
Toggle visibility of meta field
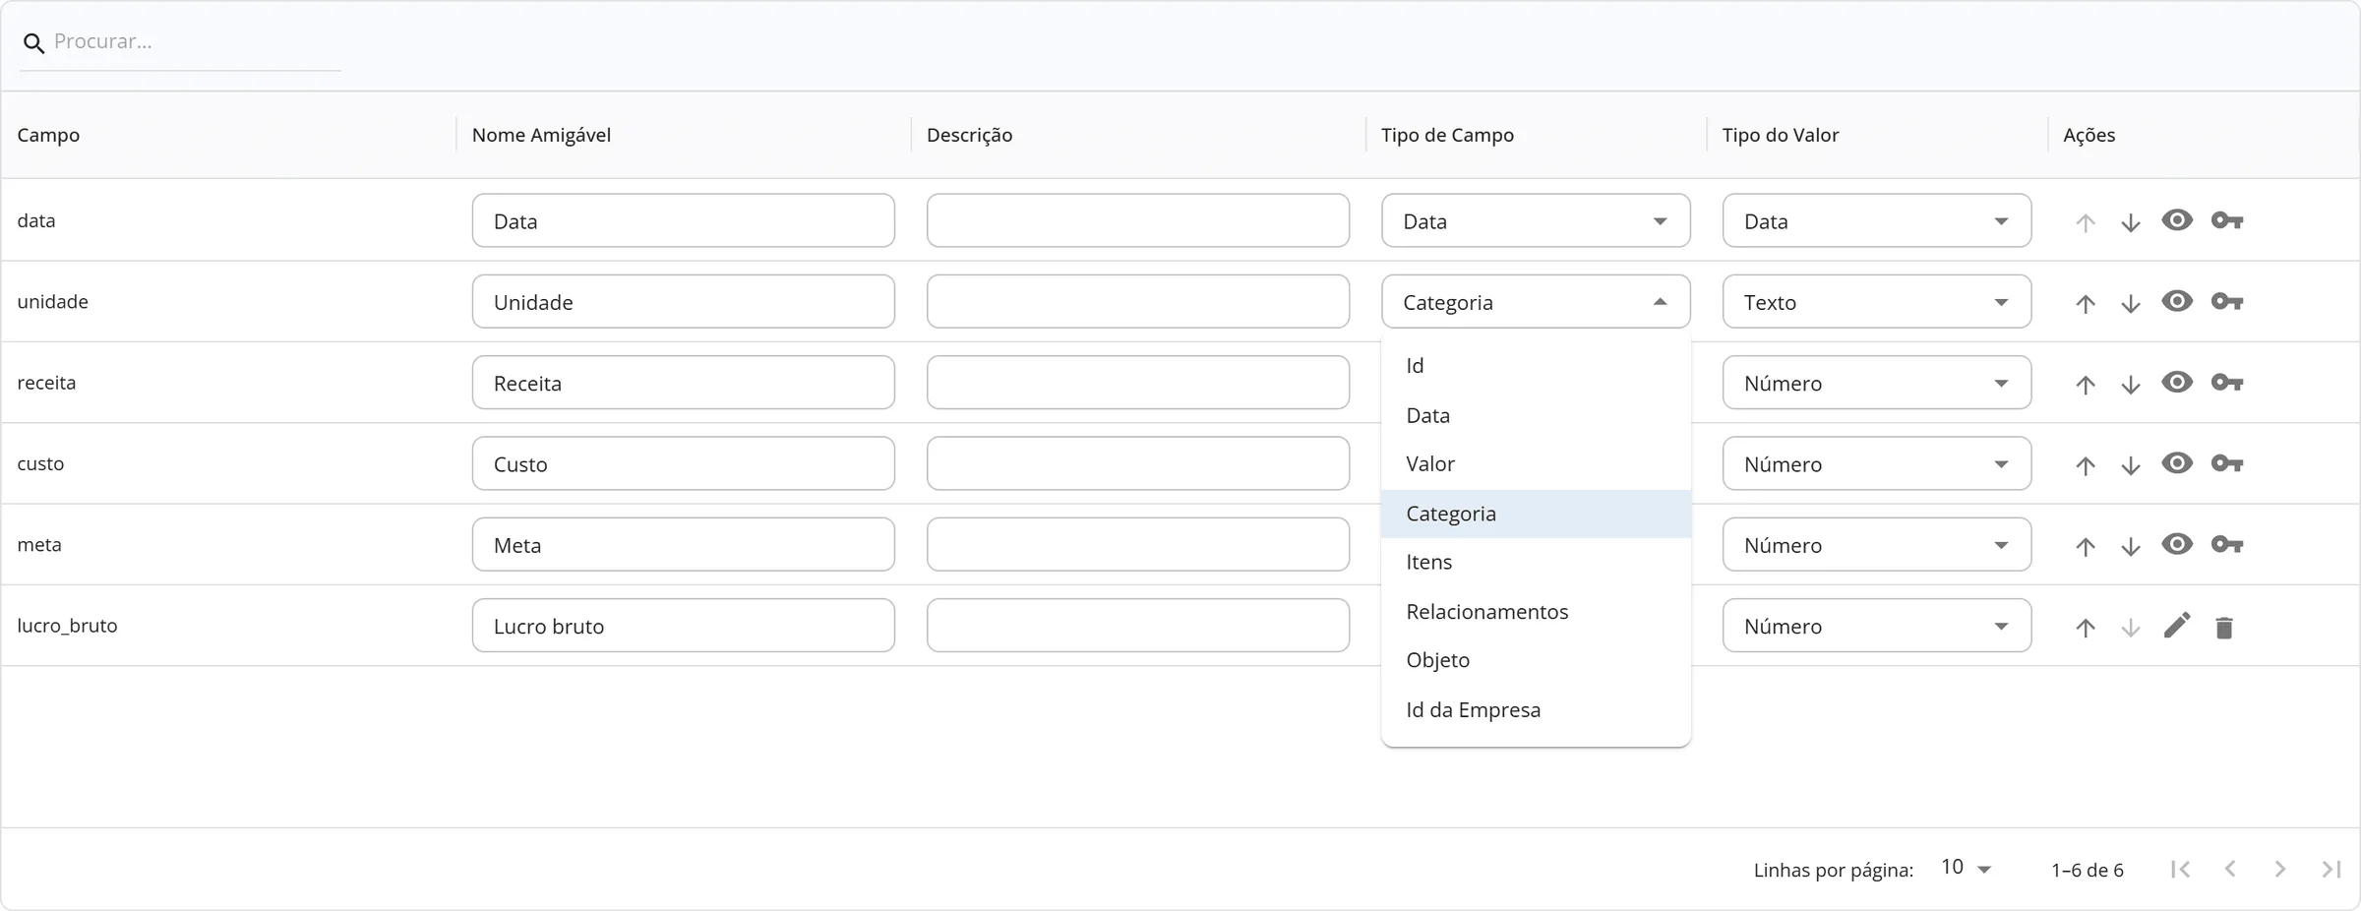[x=2177, y=544]
